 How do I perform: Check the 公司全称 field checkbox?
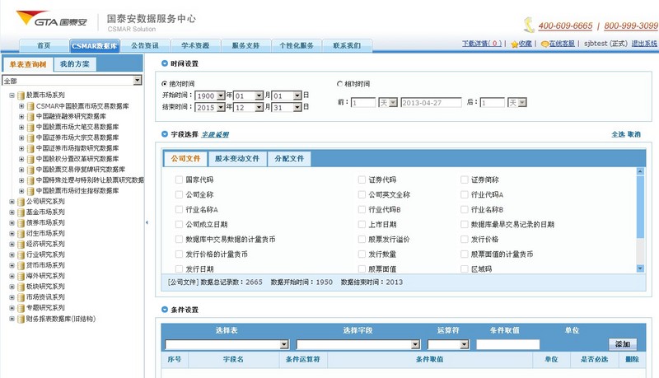(179, 194)
